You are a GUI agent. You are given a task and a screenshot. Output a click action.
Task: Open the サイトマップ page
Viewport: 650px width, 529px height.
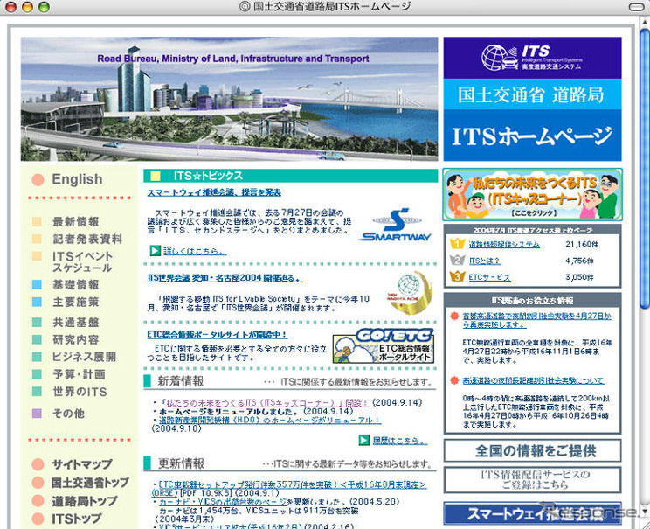81,465
